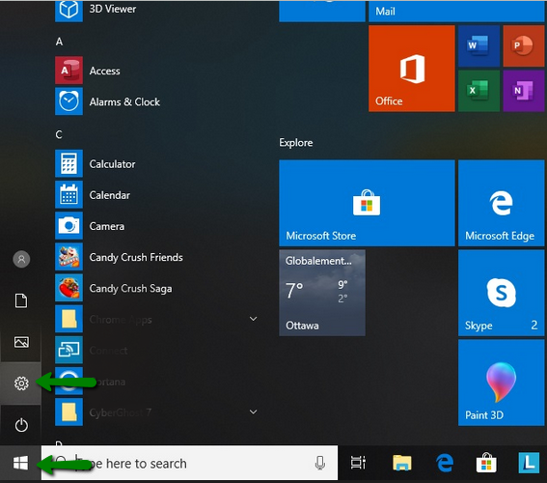Open the Calendar app icon
This screenshot has height=483, width=547.
(68, 194)
